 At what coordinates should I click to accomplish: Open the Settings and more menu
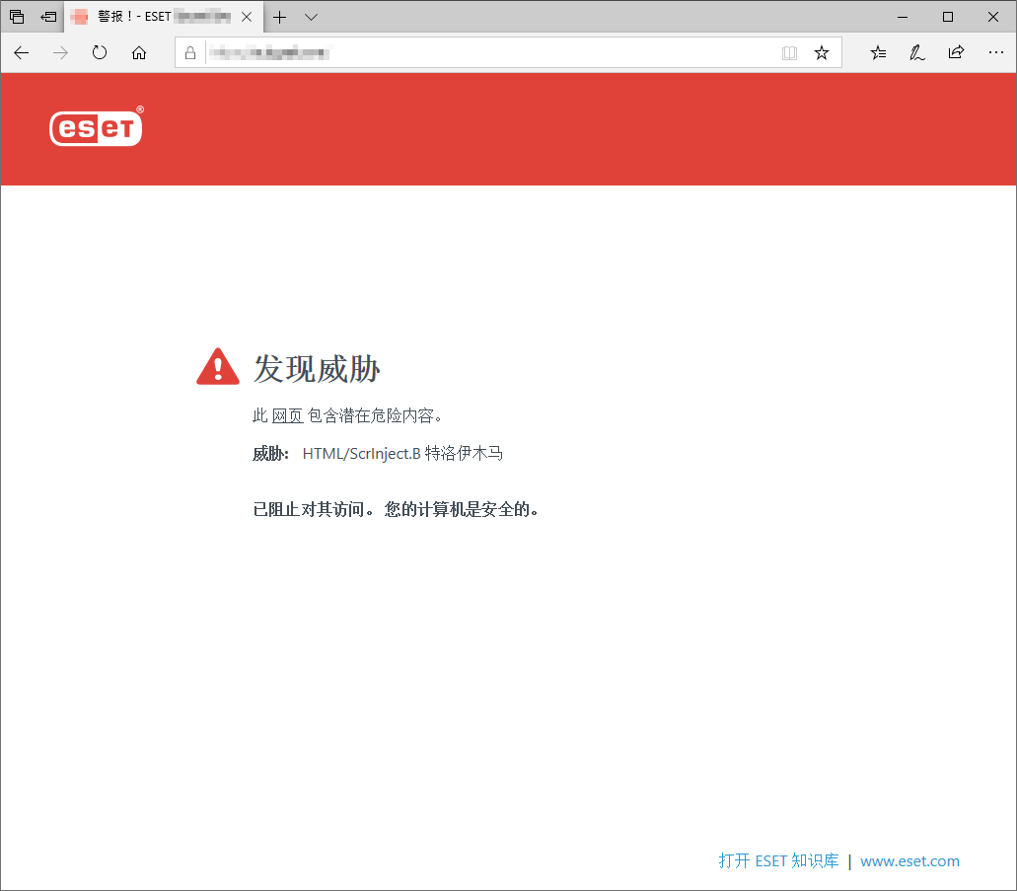[x=995, y=53]
